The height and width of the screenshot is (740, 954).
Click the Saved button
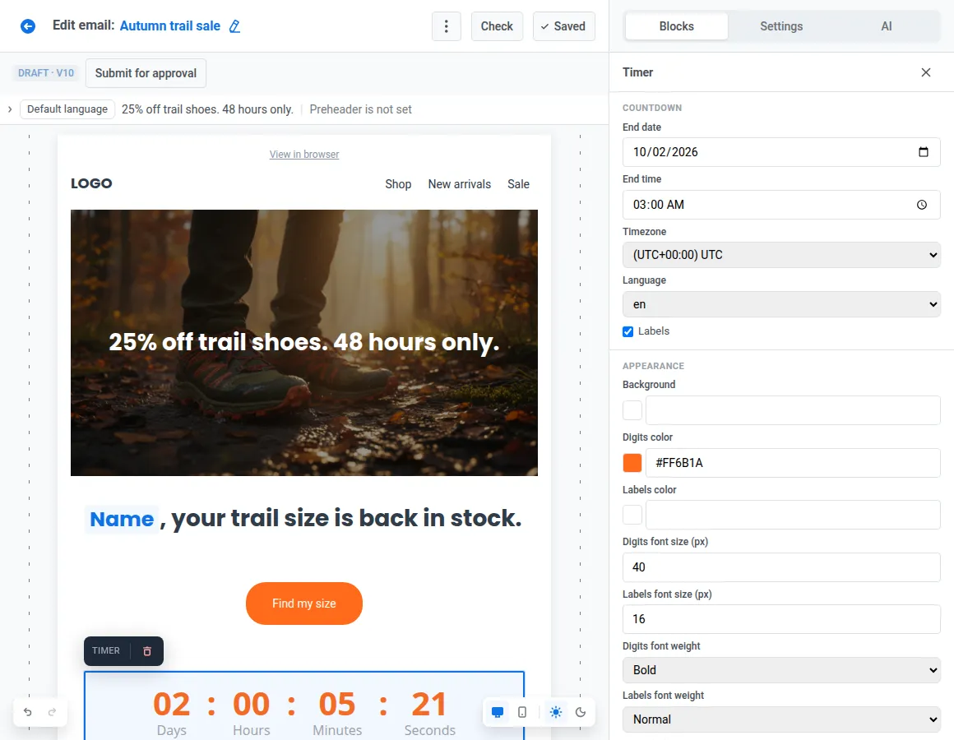564,26
